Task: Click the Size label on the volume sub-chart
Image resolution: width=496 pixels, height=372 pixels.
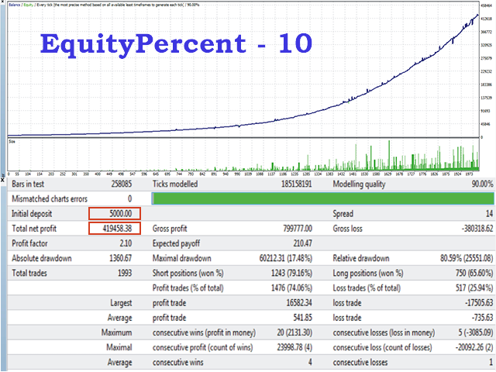Action: click(x=12, y=142)
